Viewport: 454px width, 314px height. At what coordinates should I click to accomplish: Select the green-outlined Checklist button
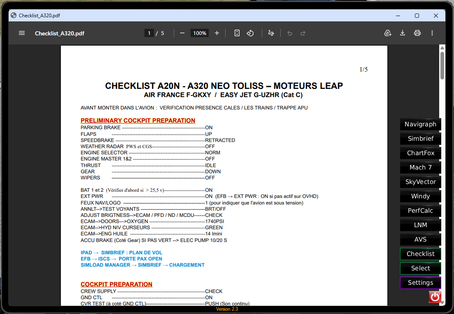click(x=420, y=254)
